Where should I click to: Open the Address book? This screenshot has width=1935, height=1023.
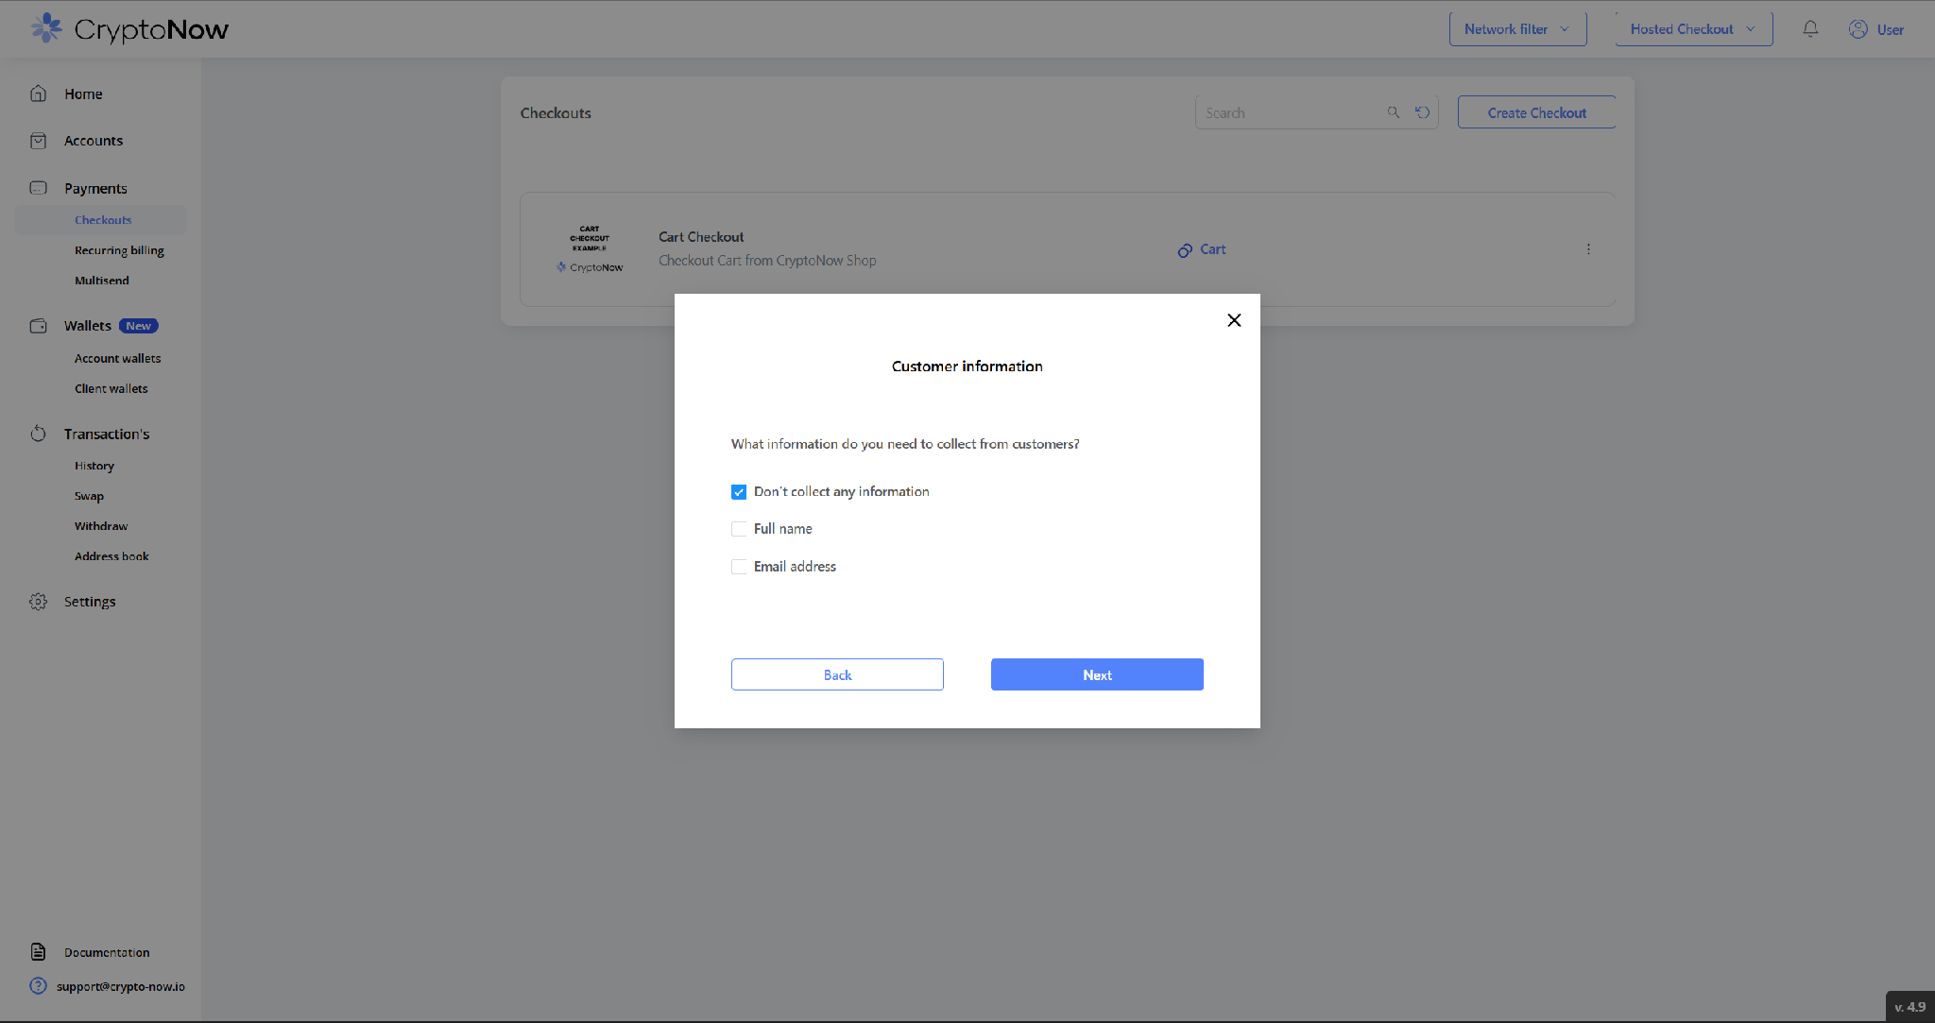tap(111, 556)
